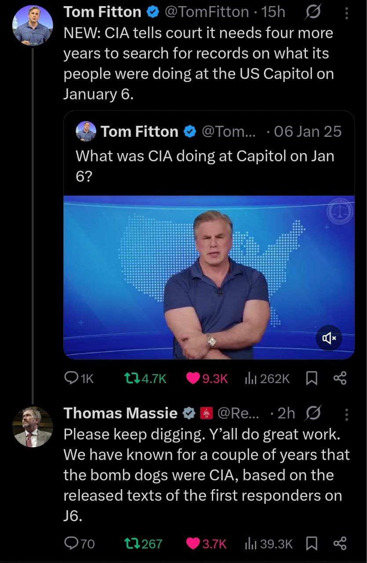Screen dimensions: 367x563
Task: Play the quoted Tom Fitton video
Action: coord(209,277)
